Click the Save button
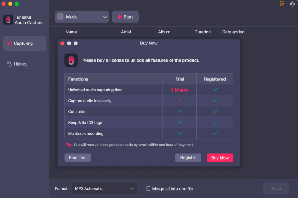 coord(276,188)
